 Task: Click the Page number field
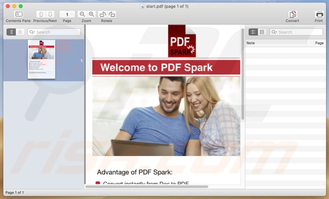click(x=67, y=15)
